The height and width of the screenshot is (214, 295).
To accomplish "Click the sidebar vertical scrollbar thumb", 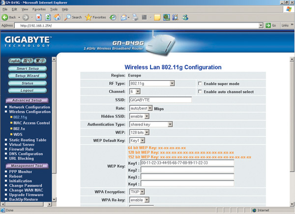I will click(54, 117).
